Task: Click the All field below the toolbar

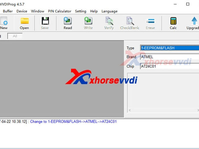Action: tap(15, 36)
